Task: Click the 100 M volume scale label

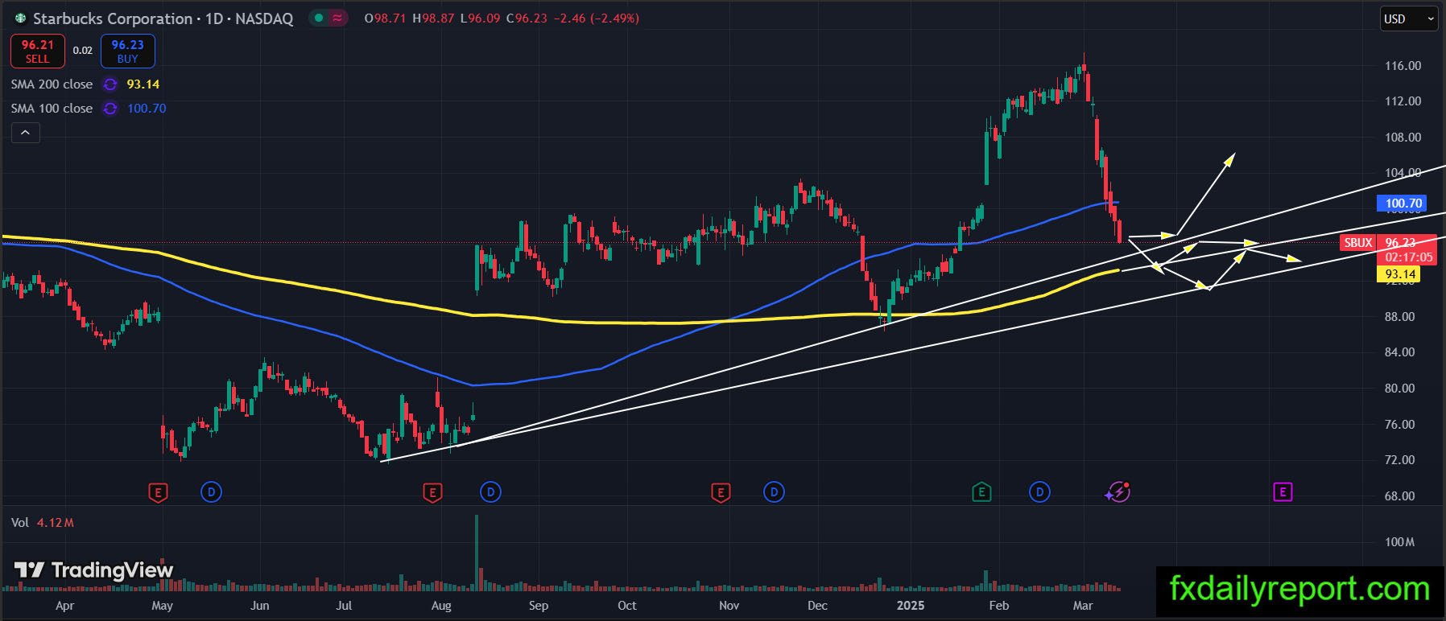Action: pos(1399,542)
